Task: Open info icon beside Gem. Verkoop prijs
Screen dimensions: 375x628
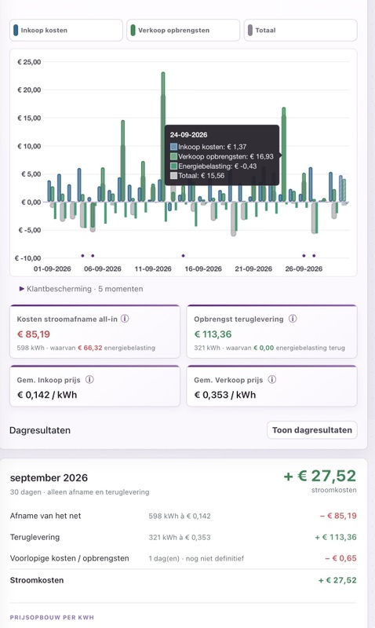Action: pos(272,380)
